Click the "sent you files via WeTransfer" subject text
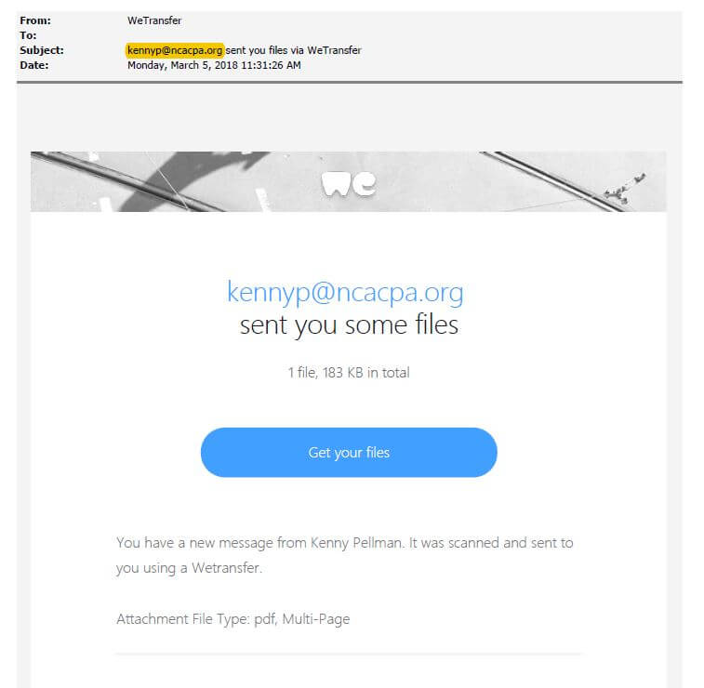704x688 pixels. click(x=293, y=50)
